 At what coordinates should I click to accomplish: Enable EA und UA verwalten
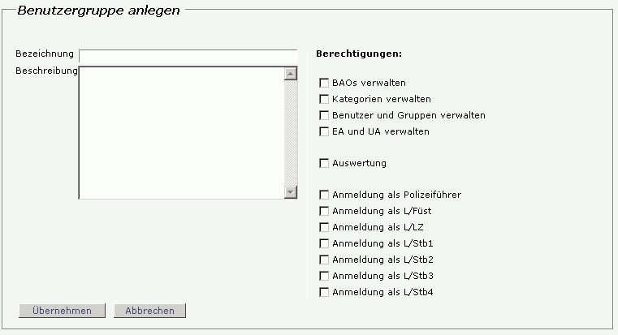pos(324,131)
